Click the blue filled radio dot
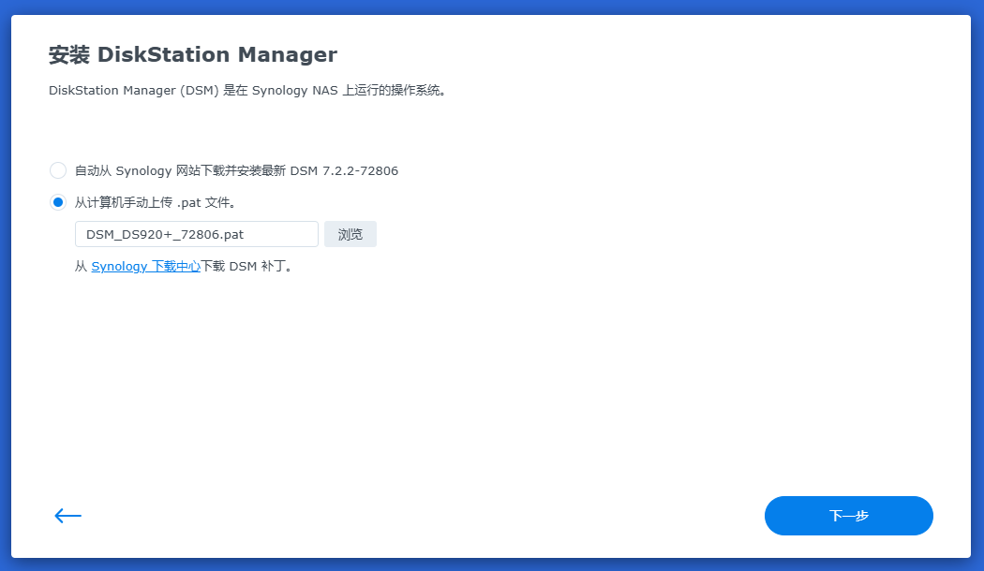Image resolution: width=984 pixels, height=571 pixels. (58, 202)
